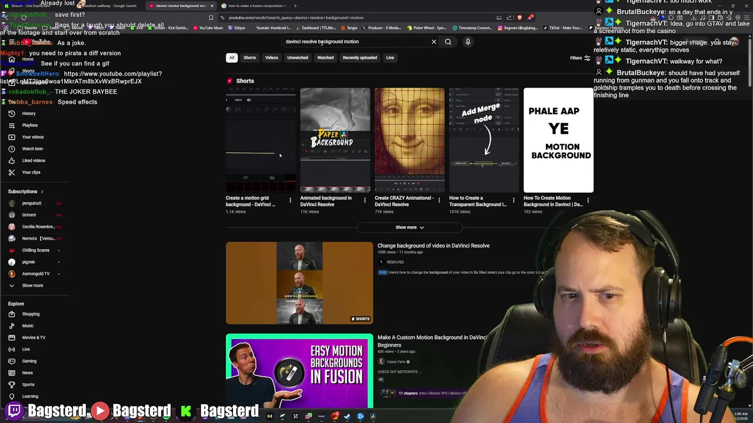Bookmark this page with the bookmark icon

(x=211, y=18)
